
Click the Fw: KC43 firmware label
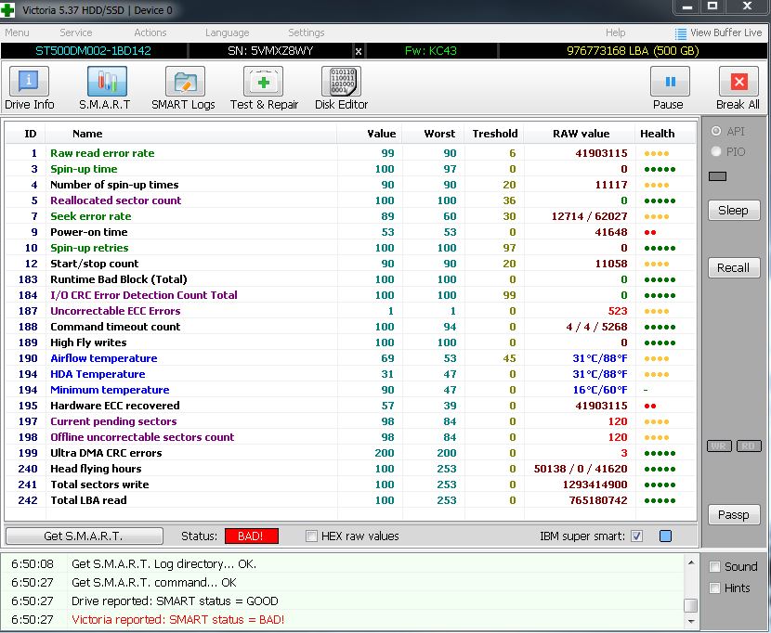click(431, 51)
